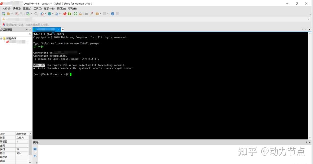The width and height of the screenshot is (313, 164).
Task: Click the New Session toolbar icon
Action: point(4,14)
